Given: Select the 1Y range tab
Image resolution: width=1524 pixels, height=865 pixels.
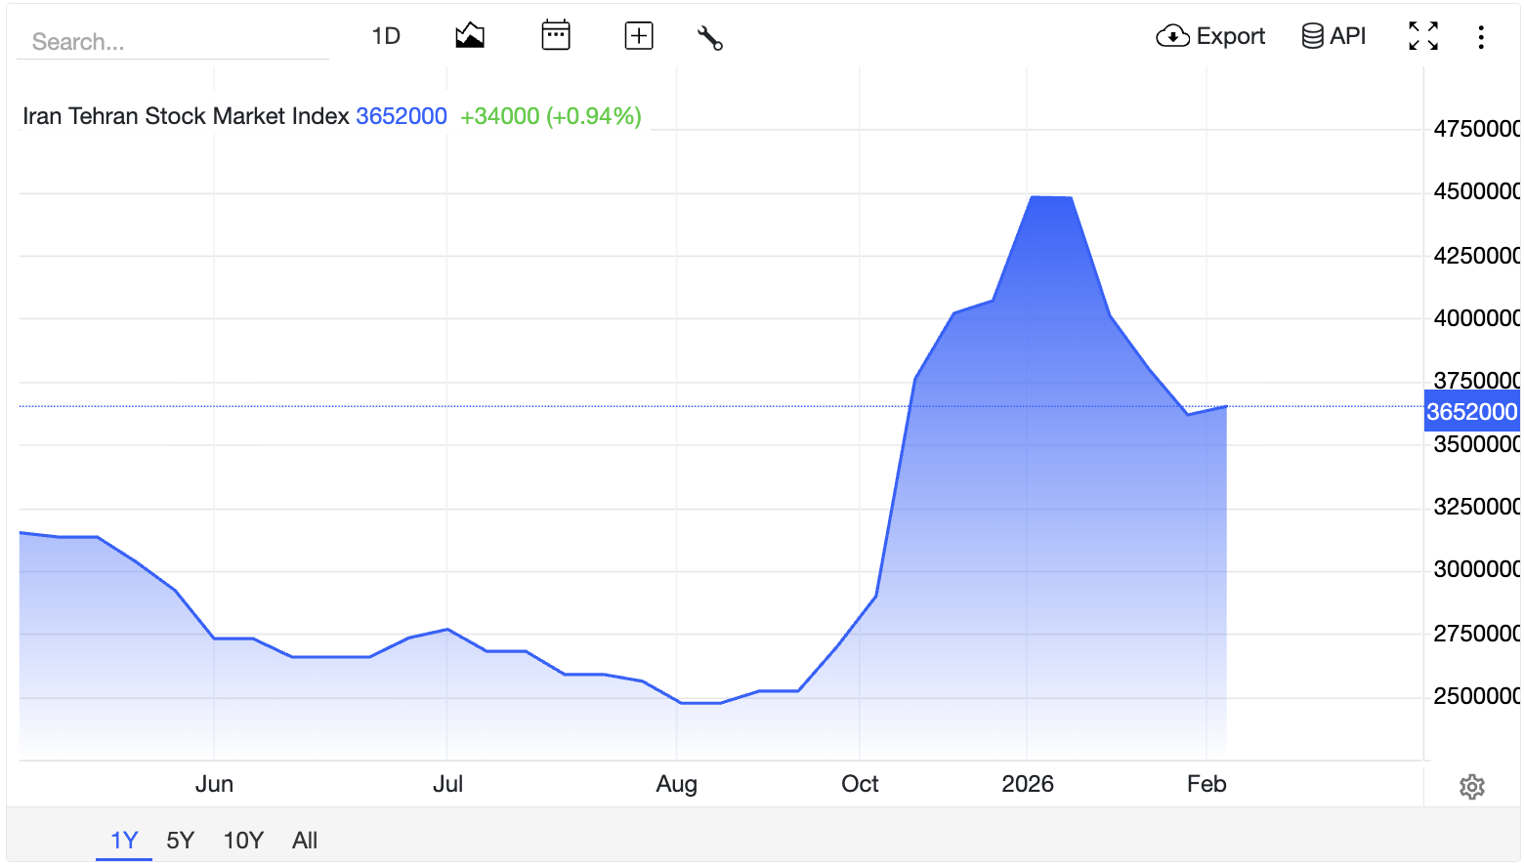Looking at the screenshot, I should coord(124,841).
